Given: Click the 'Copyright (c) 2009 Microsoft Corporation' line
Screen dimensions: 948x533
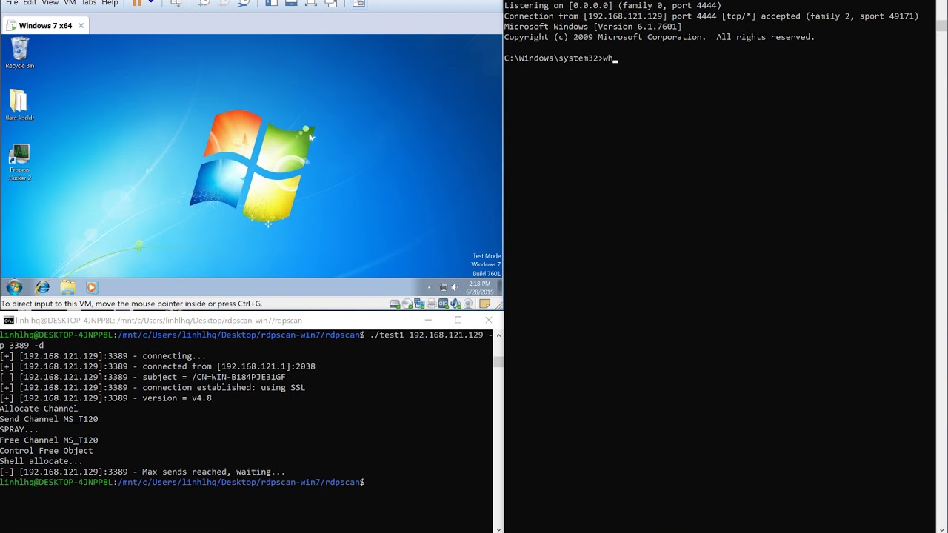Looking at the screenshot, I should point(659,37).
